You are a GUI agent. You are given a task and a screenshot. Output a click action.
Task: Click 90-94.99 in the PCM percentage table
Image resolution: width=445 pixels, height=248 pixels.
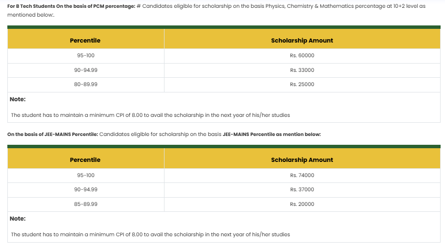click(86, 70)
